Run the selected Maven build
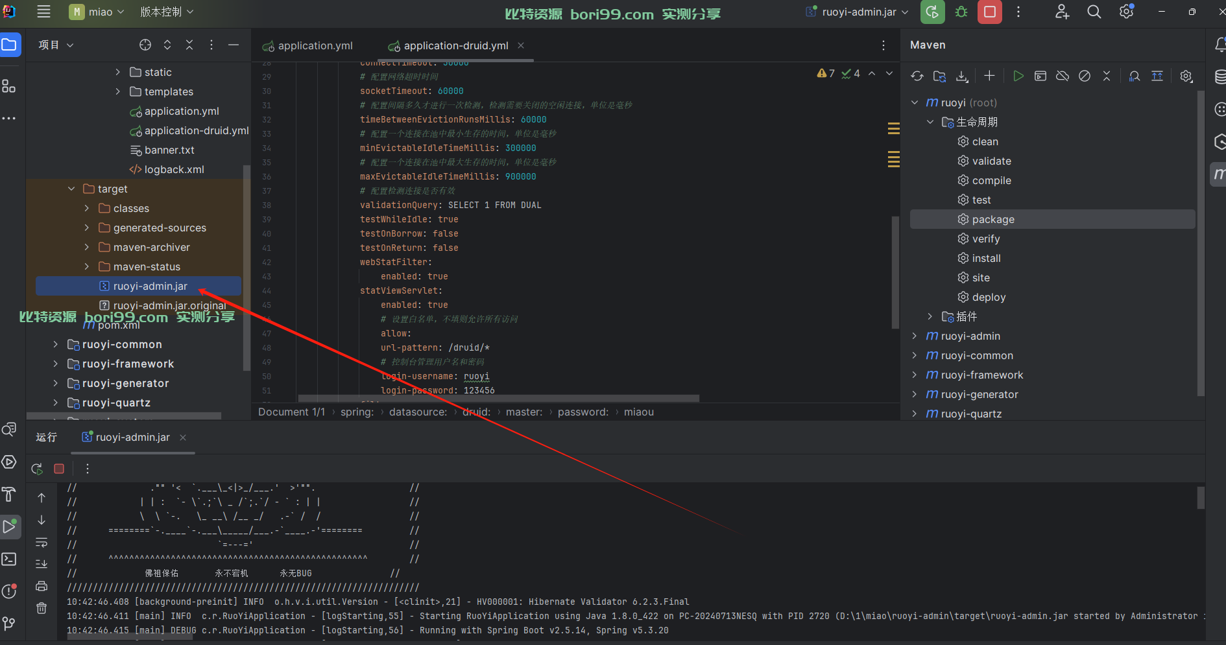1226x645 pixels. coord(1018,76)
